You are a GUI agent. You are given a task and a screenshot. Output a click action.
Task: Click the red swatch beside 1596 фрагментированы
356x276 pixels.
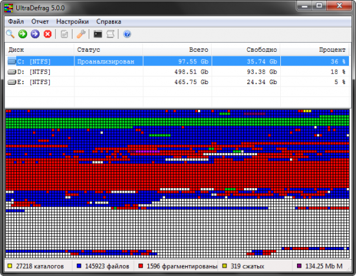coord(140,266)
